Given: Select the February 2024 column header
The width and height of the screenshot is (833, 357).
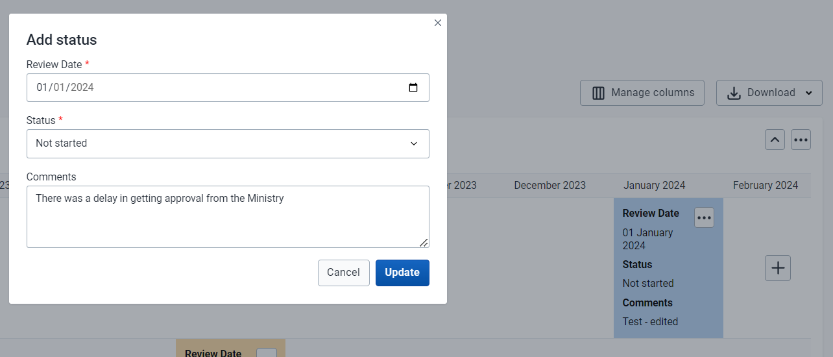Looking at the screenshot, I should (766, 185).
